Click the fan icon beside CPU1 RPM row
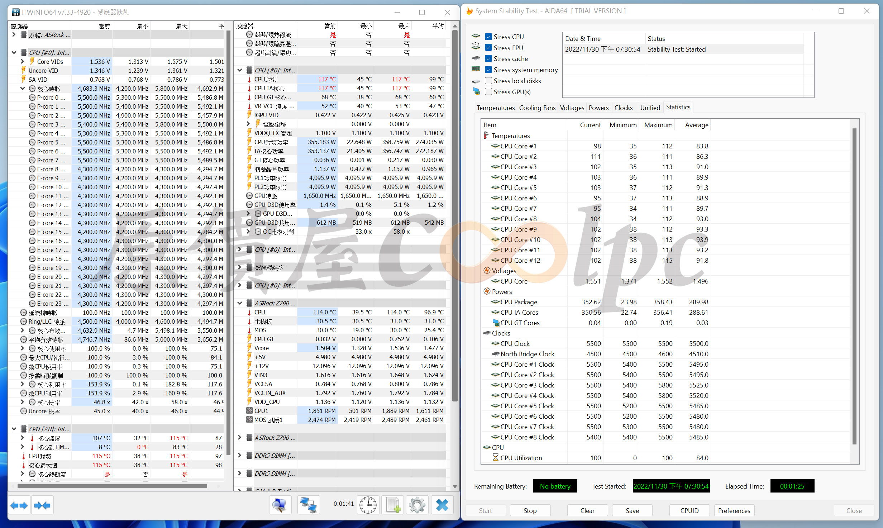This screenshot has height=528, width=883. (249, 411)
